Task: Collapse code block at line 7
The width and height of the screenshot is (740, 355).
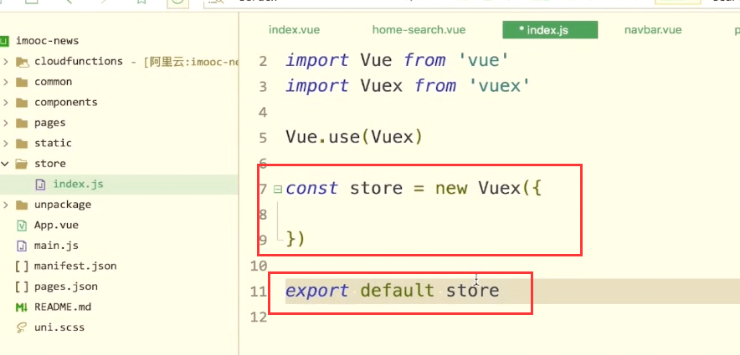Action: pos(278,190)
